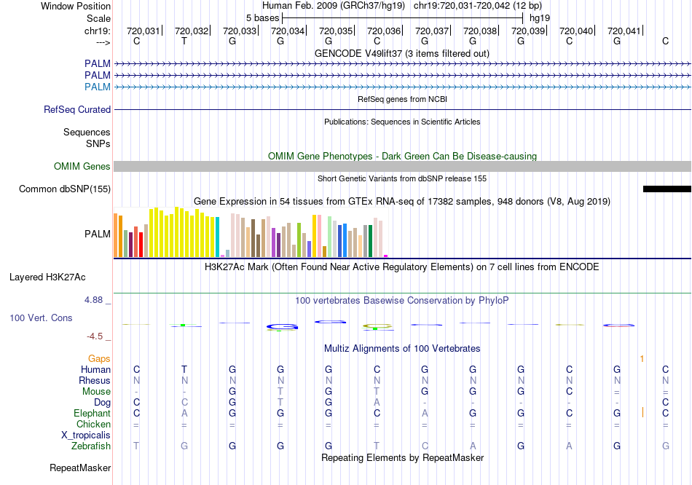Click the Mouse alignment row label
Image resolution: width=692 pixels, height=485 pixels.
[x=96, y=392]
